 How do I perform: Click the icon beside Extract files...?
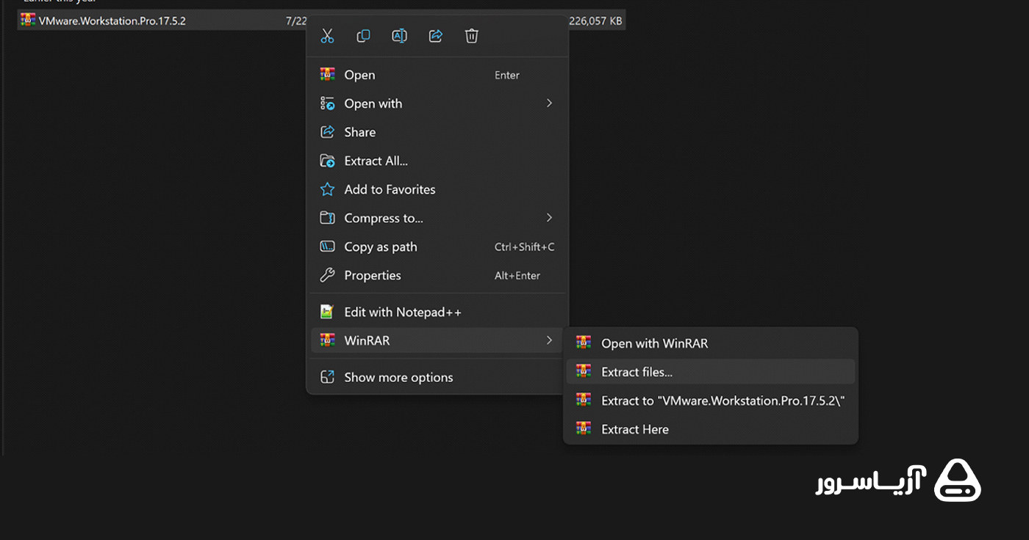pos(584,371)
